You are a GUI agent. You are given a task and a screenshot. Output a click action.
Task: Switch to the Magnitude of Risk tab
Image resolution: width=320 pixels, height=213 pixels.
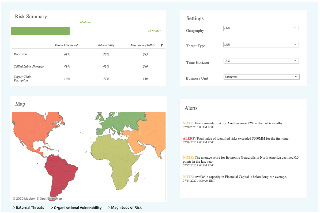coord(125,207)
